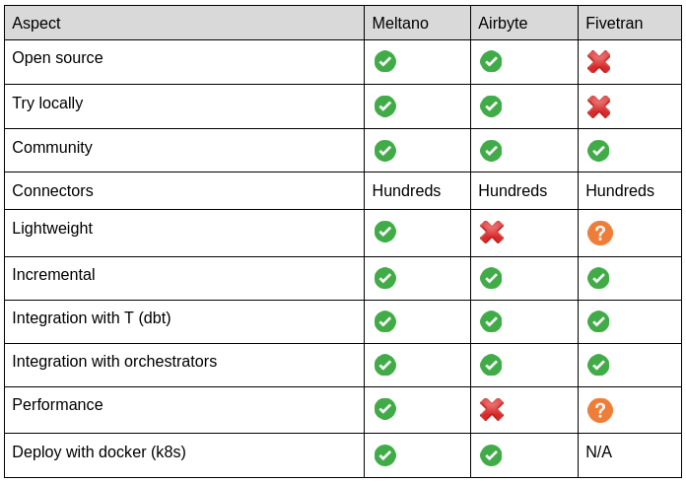Click Meltano's green check for Open source

385,61
